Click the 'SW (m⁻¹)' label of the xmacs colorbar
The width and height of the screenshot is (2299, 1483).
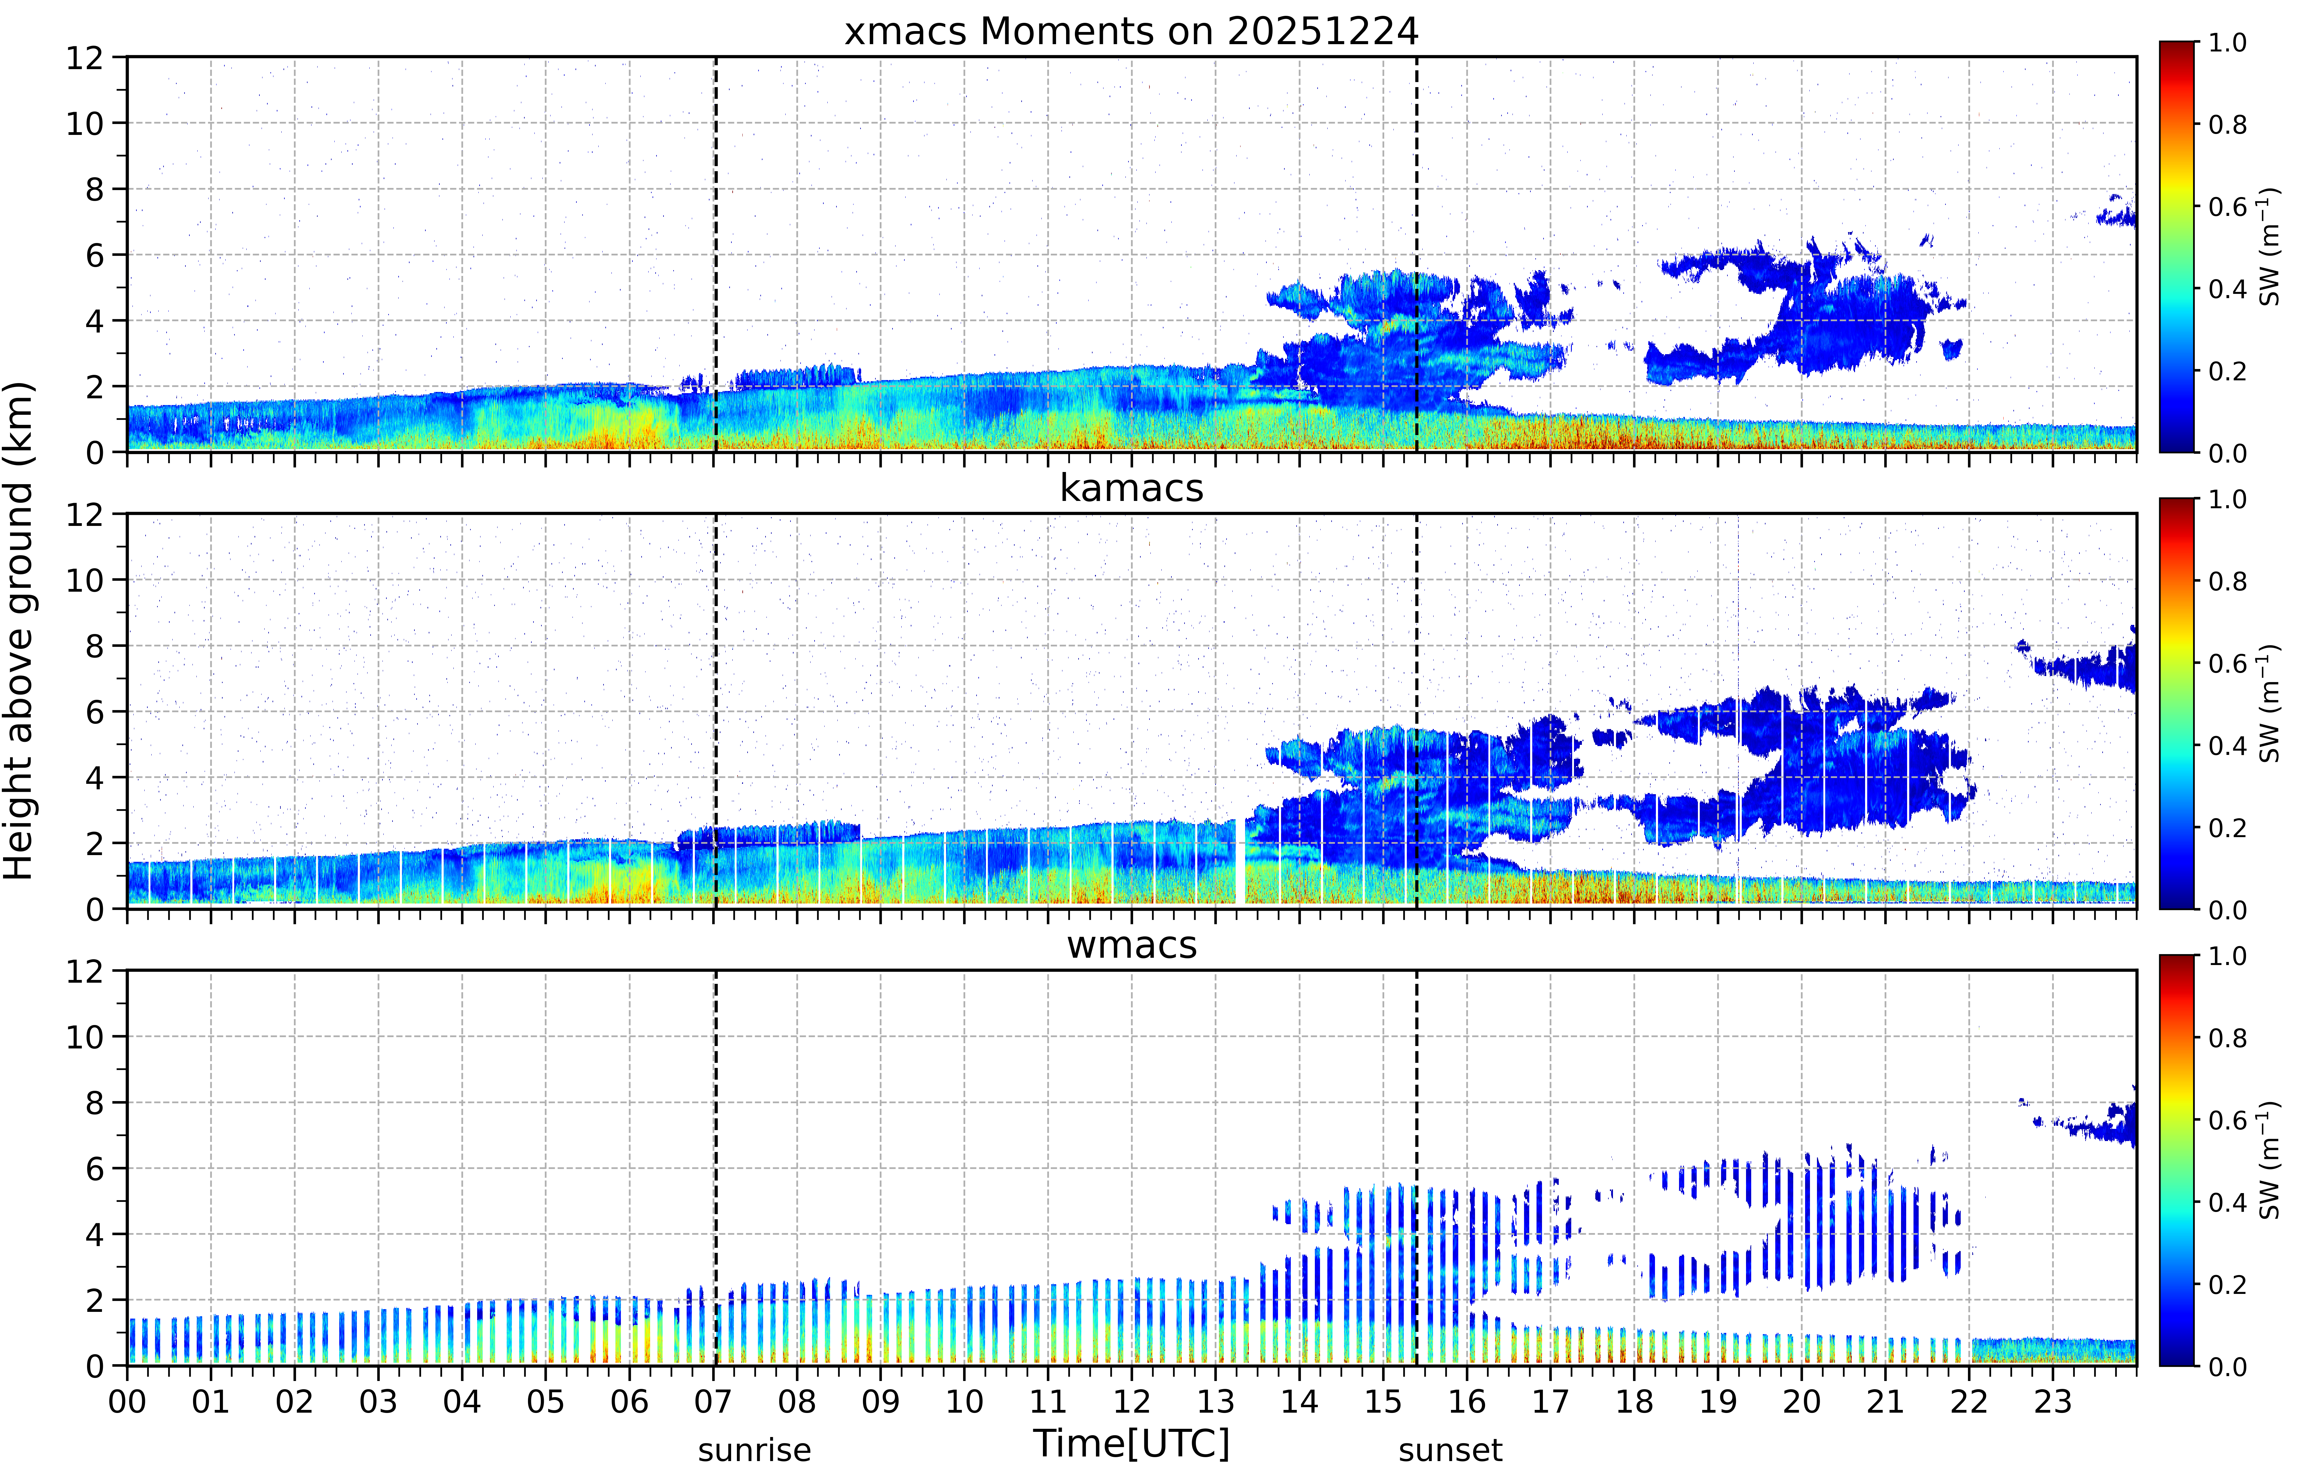(x=2269, y=247)
